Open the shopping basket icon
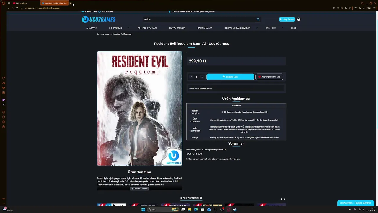The image size is (378, 213). [299, 19]
